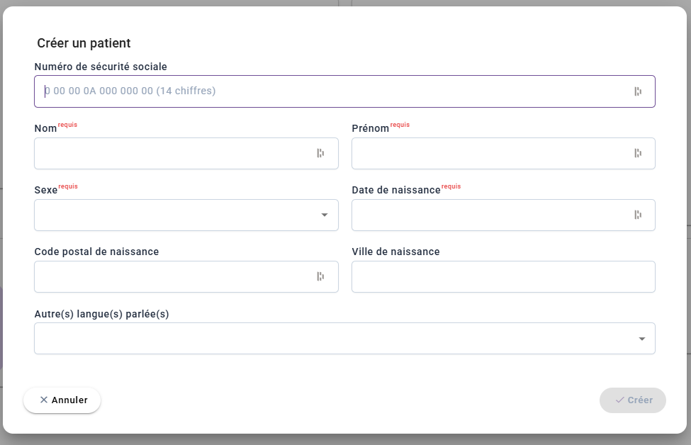This screenshot has width=691, height=445.
Task: Open the Autre(s) langue(s) parlée(s) dropdown arrow
Action: point(642,339)
